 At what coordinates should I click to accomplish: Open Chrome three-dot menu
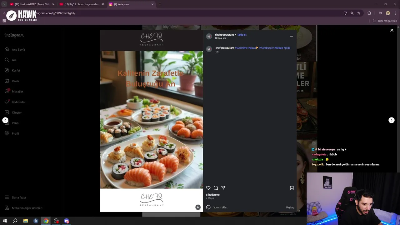click(x=395, y=13)
